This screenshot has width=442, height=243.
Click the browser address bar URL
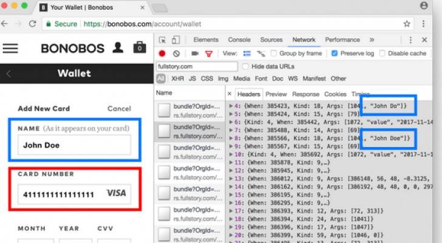click(142, 24)
